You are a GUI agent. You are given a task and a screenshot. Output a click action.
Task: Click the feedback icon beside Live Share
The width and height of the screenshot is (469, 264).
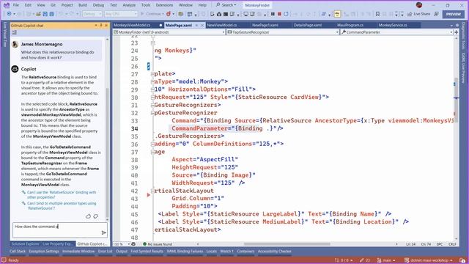[x=437, y=14]
